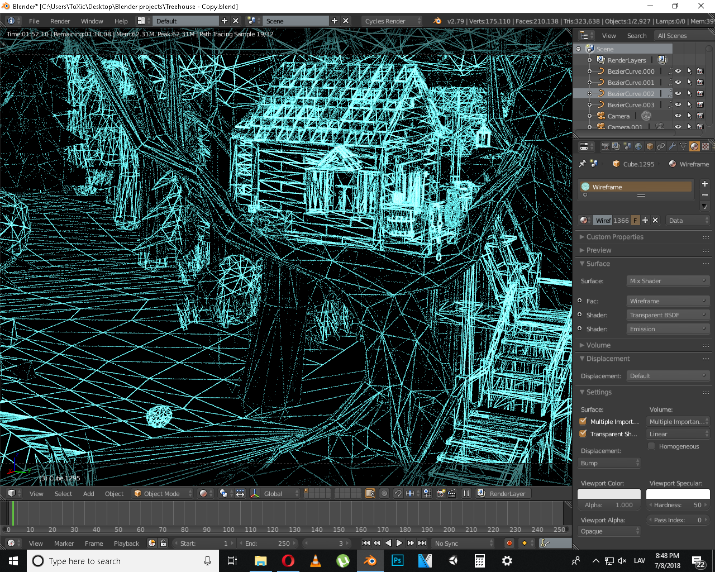The image size is (715, 572).
Task: Open the Add menu in 3D view
Action: tap(89, 493)
